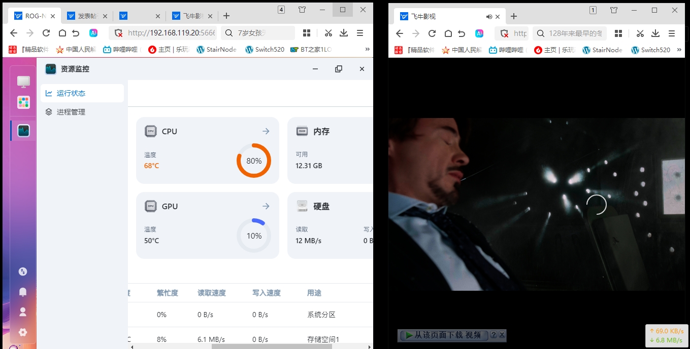The width and height of the screenshot is (690, 349).
Task: Open the 中国人民 bookmark in the right browser
Action: click(x=462, y=50)
